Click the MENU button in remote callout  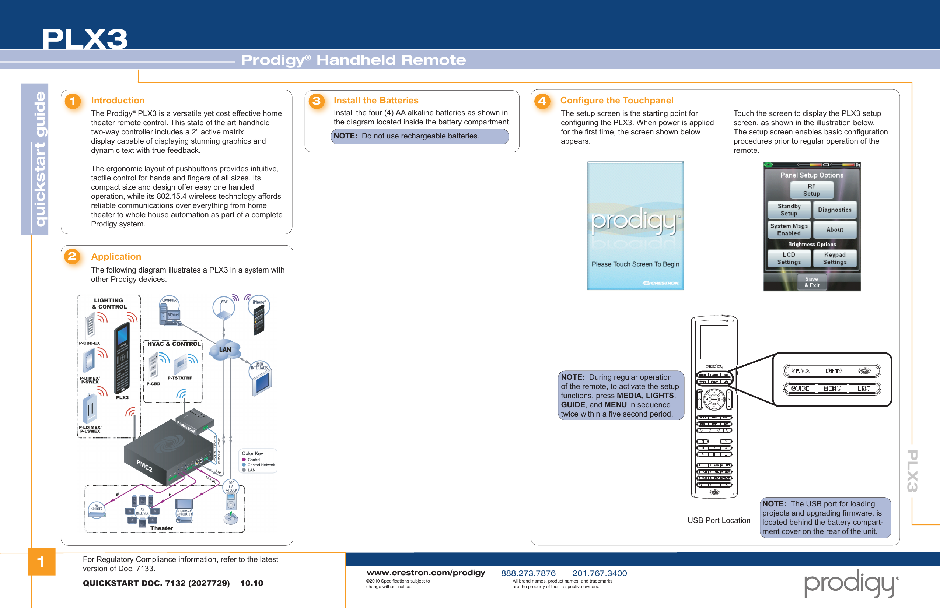tap(832, 389)
